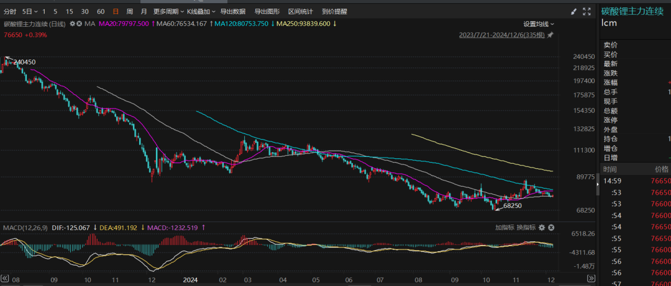The width and height of the screenshot is (671, 286).
Task: Select the 60-minute period
Action: pos(101,11)
